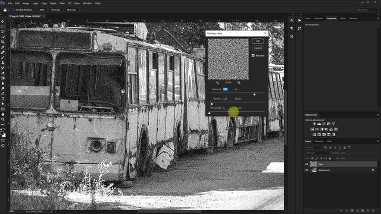Click Cancel in Unsharp Mask dialog

[258, 48]
